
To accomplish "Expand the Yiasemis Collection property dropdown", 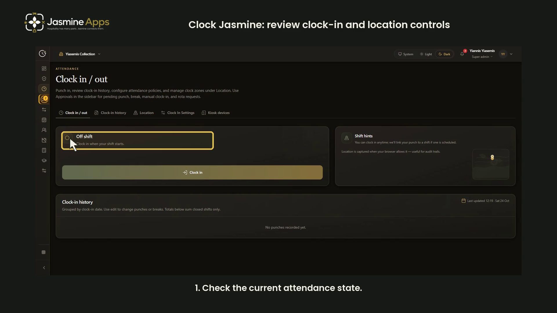I will point(80,54).
